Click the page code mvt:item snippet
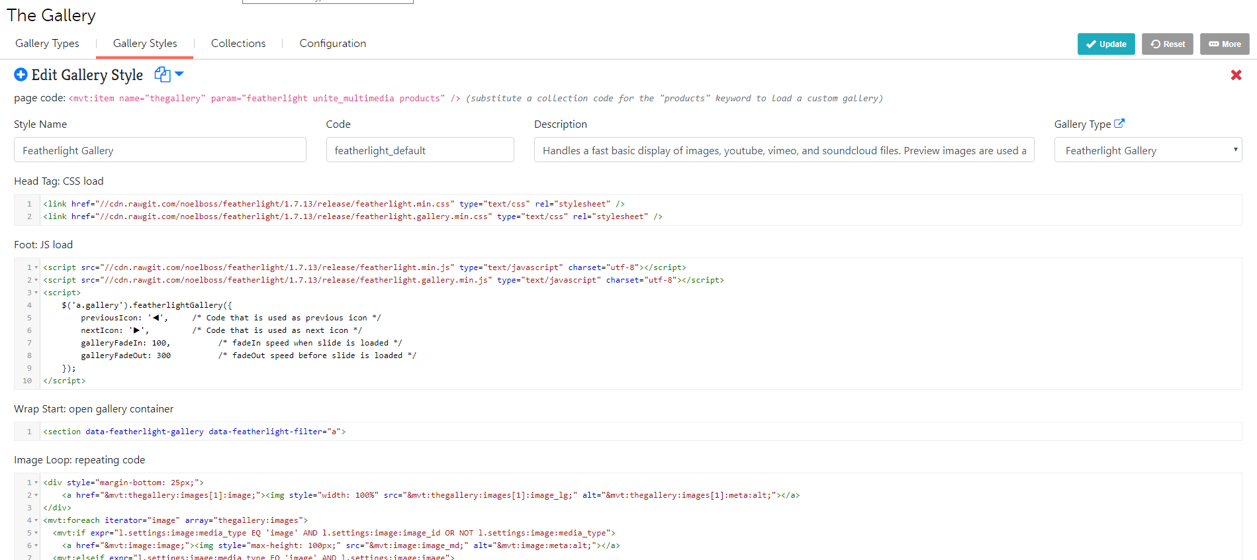1257x560 pixels. 265,98
